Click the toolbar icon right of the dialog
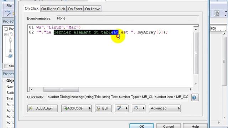This screenshot has width=228, height=128. pos(217,14)
